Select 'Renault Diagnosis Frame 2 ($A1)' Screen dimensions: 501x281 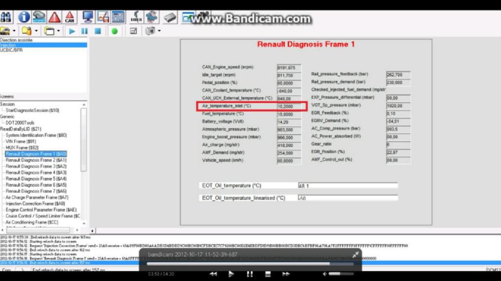point(36,160)
